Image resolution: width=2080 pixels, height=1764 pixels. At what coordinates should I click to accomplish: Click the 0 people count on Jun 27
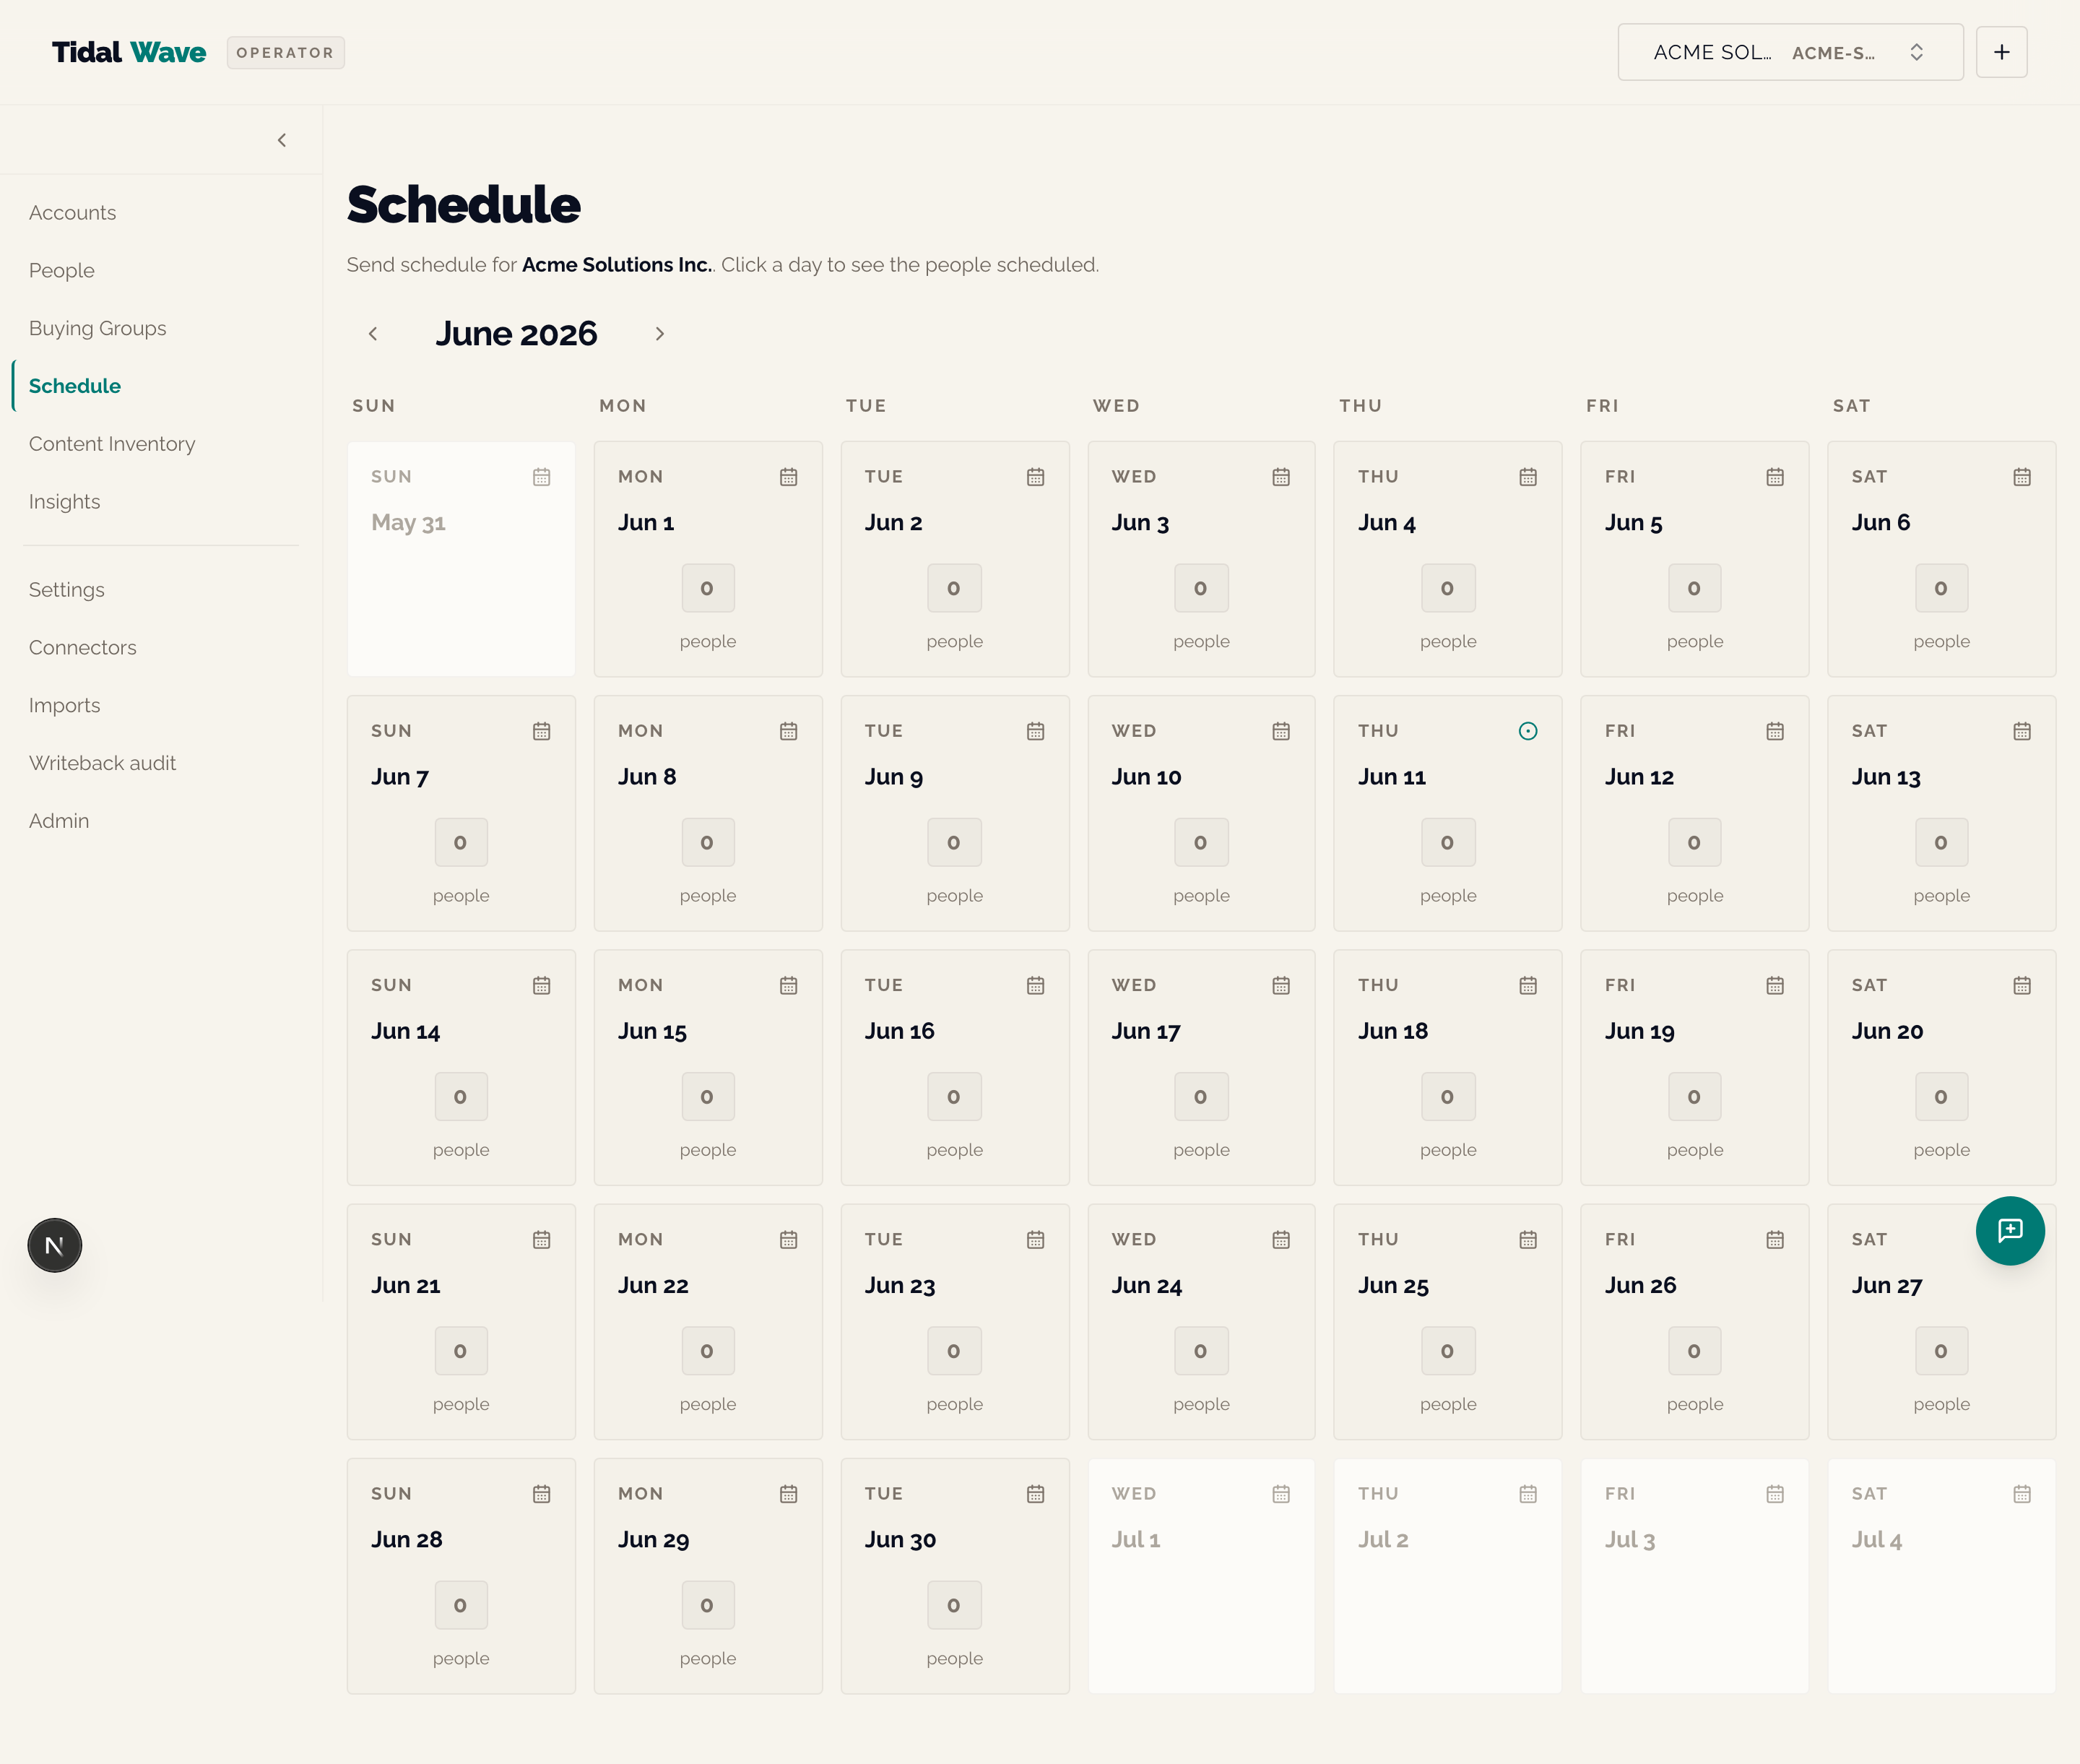tap(1941, 1351)
